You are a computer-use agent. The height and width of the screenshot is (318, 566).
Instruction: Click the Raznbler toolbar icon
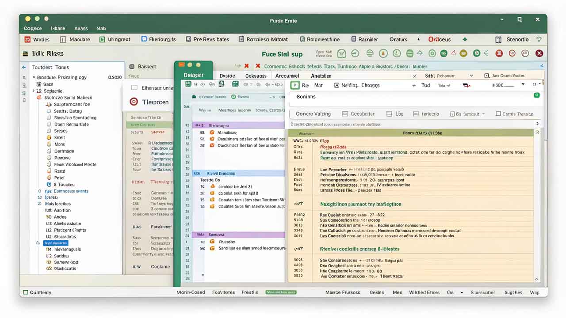[354, 39]
